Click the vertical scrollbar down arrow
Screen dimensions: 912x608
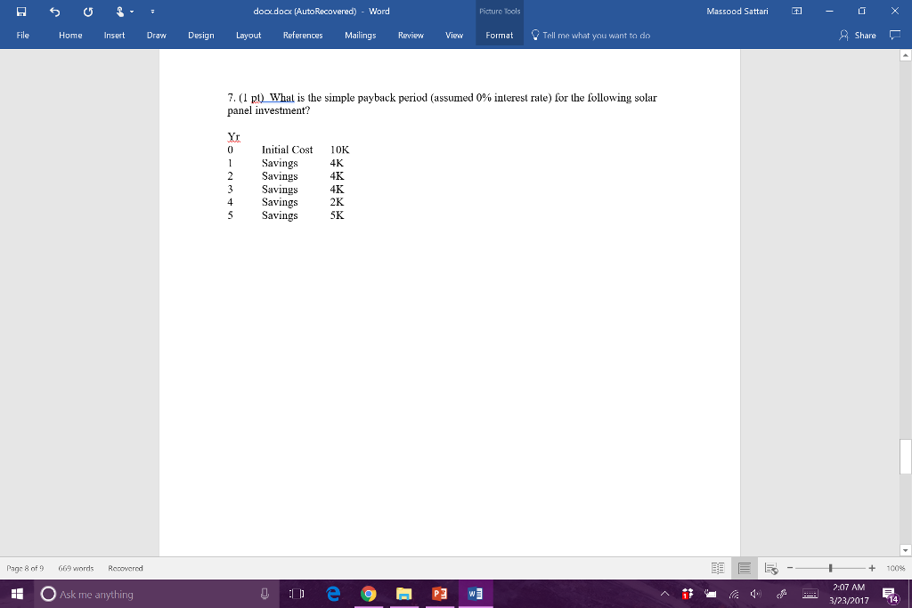click(x=906, y=550)
